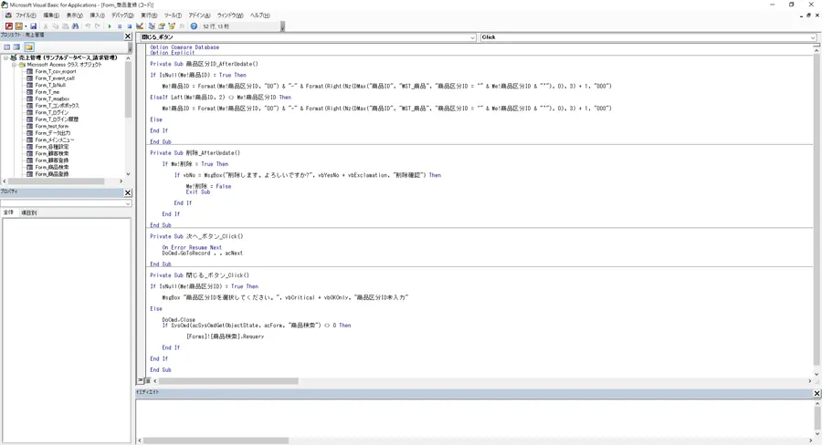Image resolution: width=822 pixels, height=445 pixels.
Task: Click the Break pause icon
Action: [x=120, y=26]
